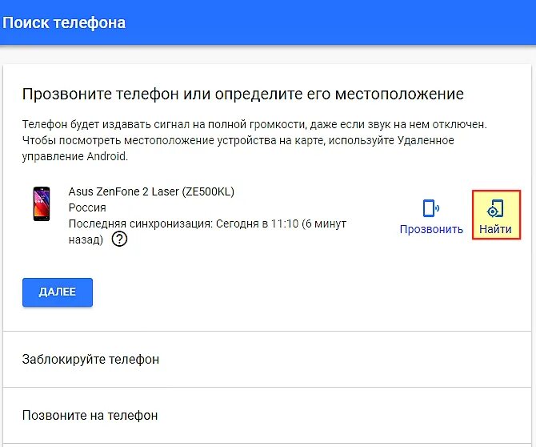536x447 pixels.
Task: Click the (ZE500KL) model code text
Action: click(206, 191)
